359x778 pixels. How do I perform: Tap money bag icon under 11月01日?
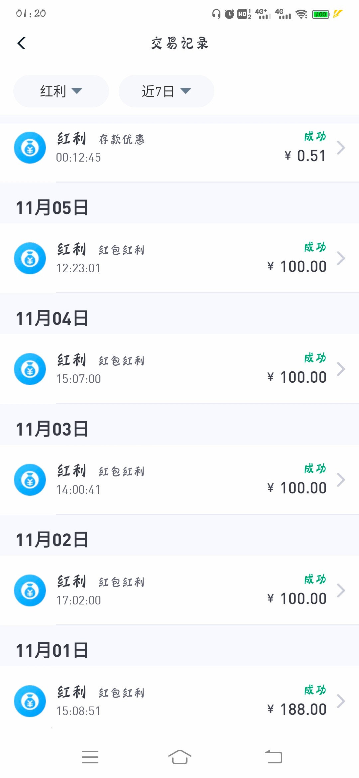point(30,701)
